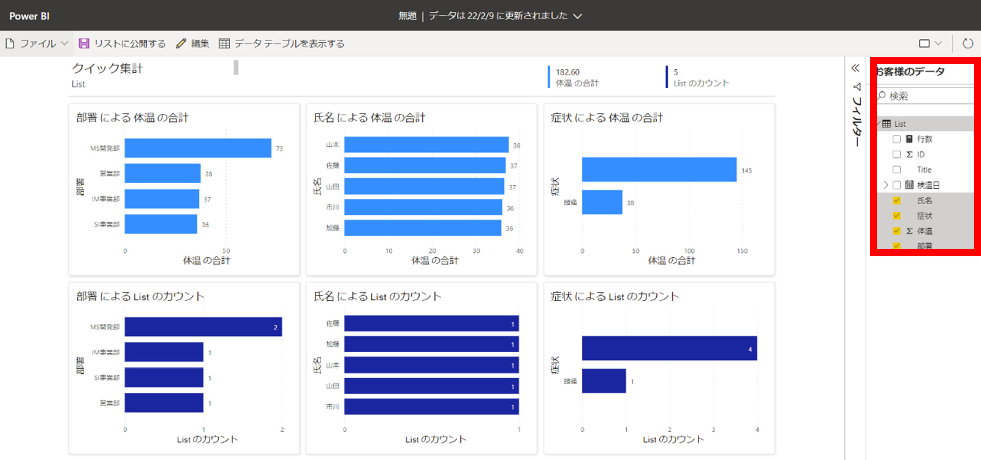Select the calendar icon beside 検温日
The image size is (981, 460).
[909, 185]
